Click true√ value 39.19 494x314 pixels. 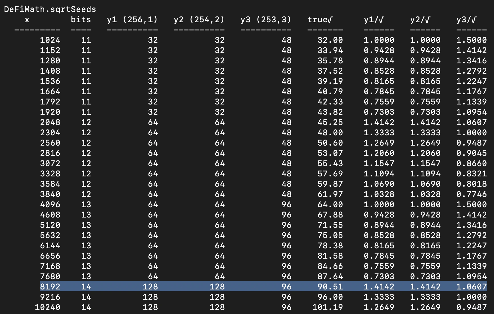[x=330, y=81]
